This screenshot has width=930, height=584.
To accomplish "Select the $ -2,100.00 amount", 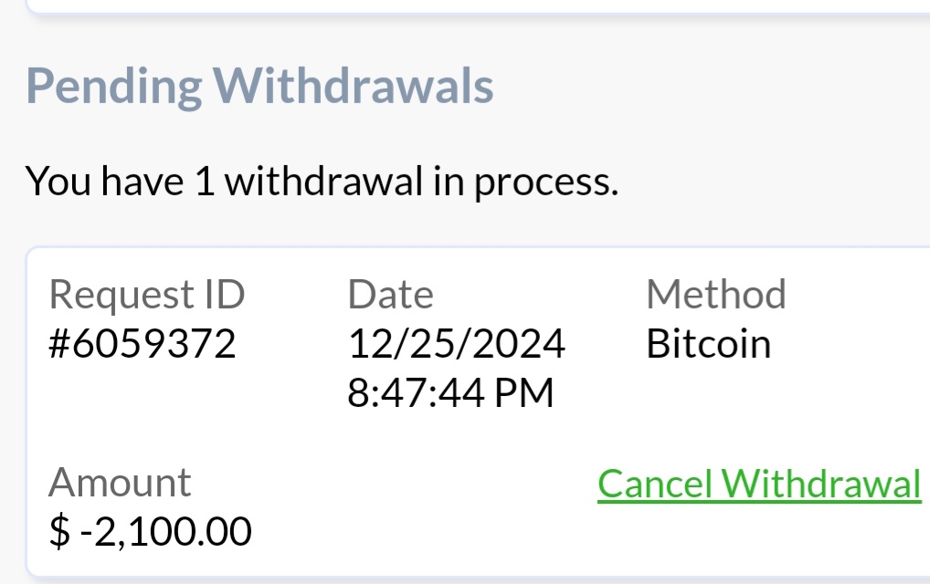I will [151, 531].
